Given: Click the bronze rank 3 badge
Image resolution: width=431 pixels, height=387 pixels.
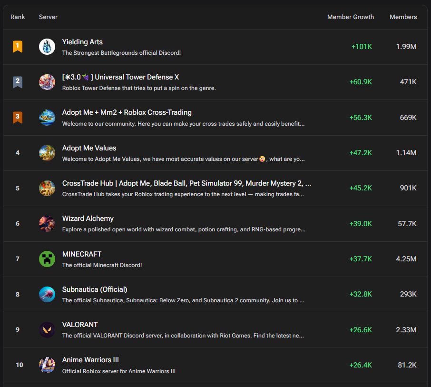Looking at the screenshot, I should (x=18, y=118).
